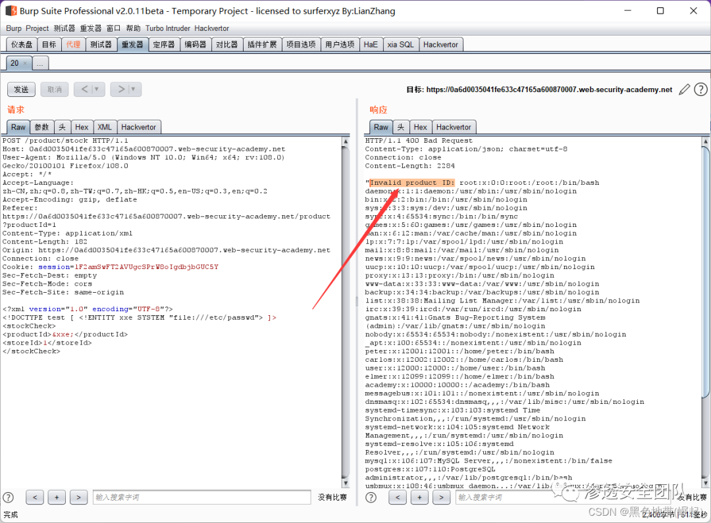Switch to the 用户选项 user options tab
711x523 pixels.
[x=340, y=45]
